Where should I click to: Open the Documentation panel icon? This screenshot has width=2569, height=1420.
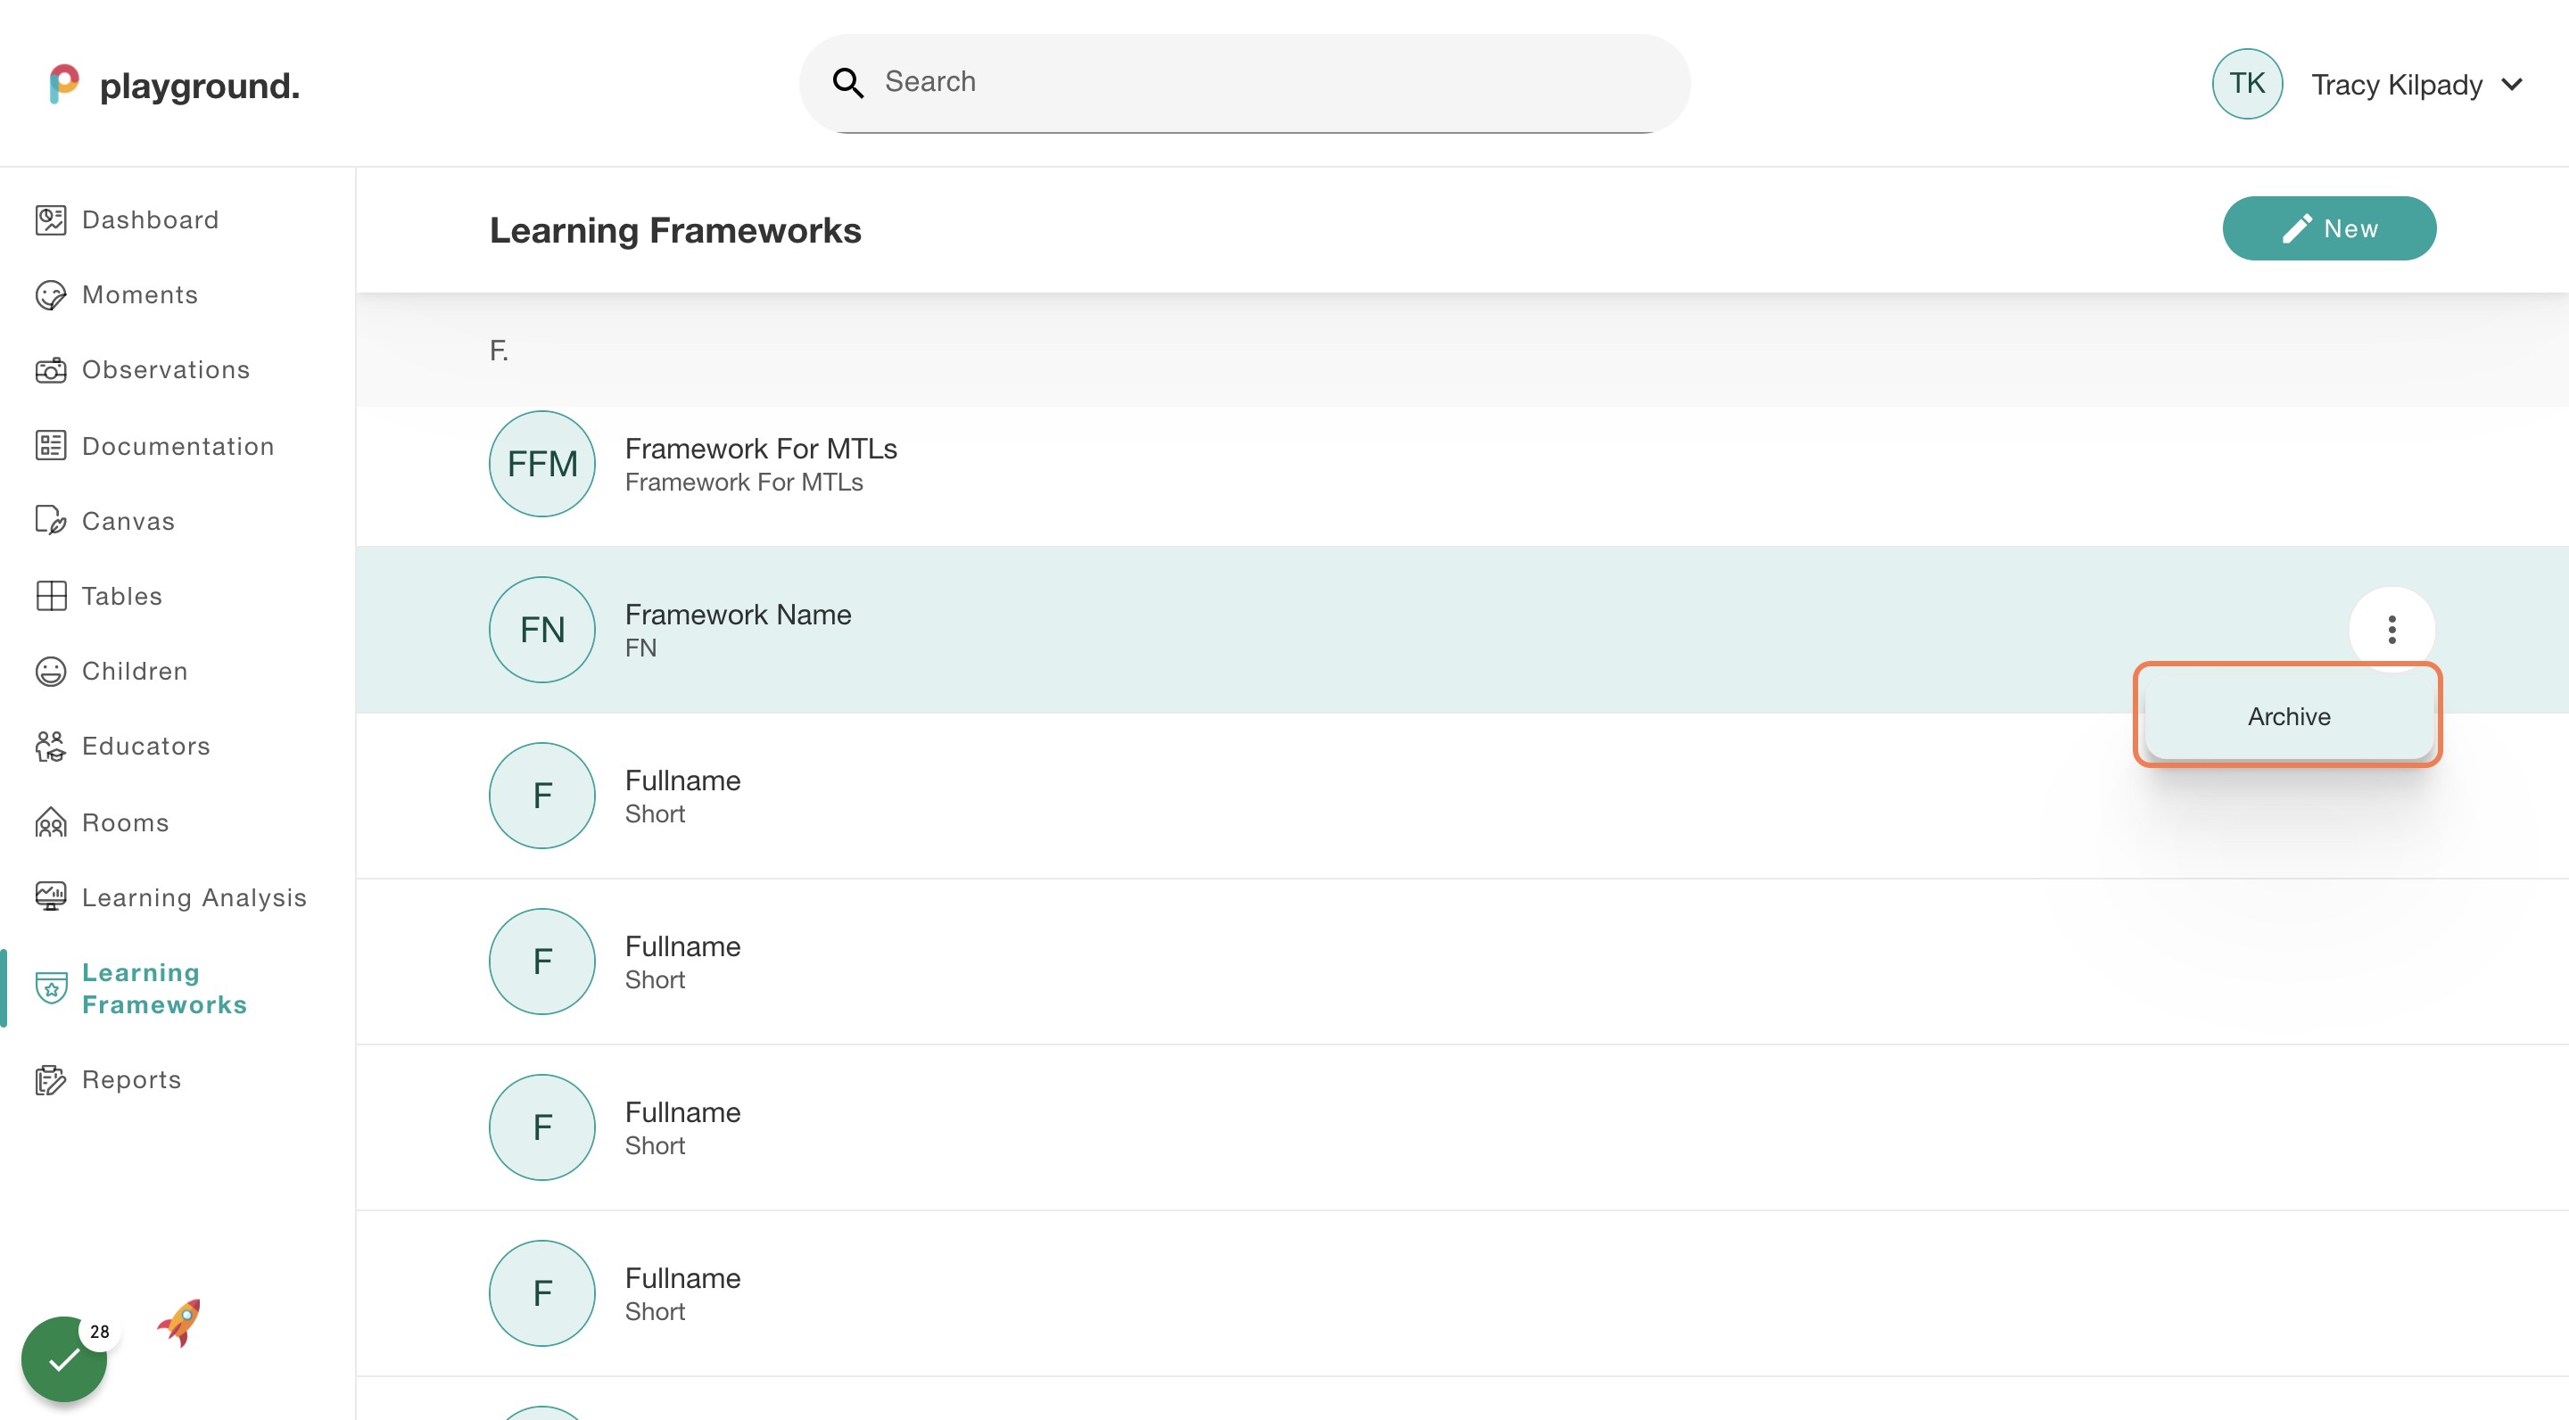click(x=52, y=446)
